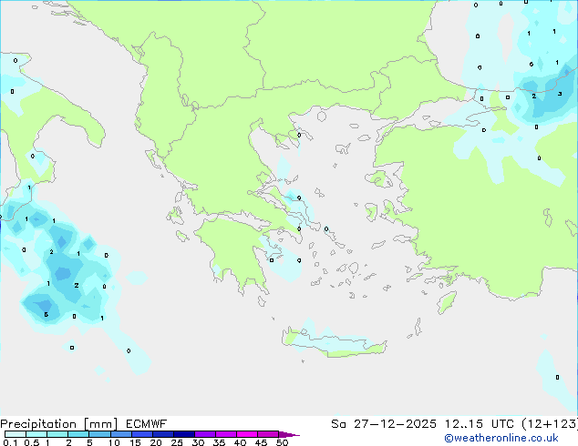Click the 'Sa 27-12-2025' date text

pos(384,424)
